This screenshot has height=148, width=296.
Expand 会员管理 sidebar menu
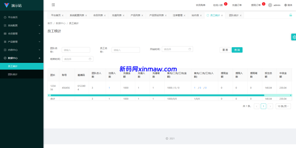[22, 33]
